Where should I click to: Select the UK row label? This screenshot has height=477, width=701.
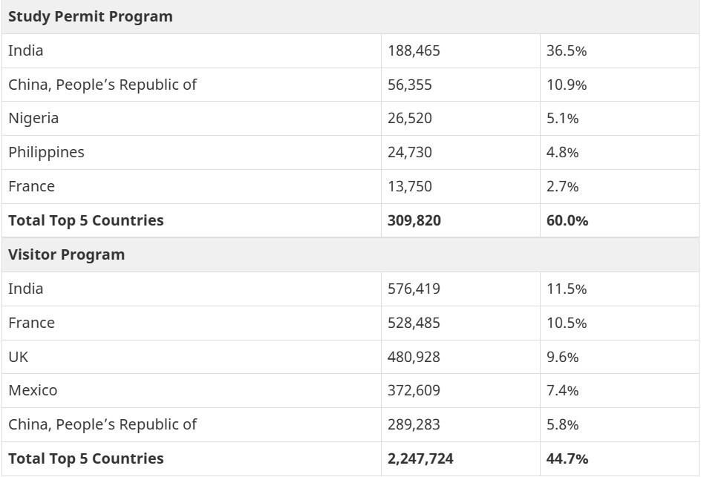[19, 357]
